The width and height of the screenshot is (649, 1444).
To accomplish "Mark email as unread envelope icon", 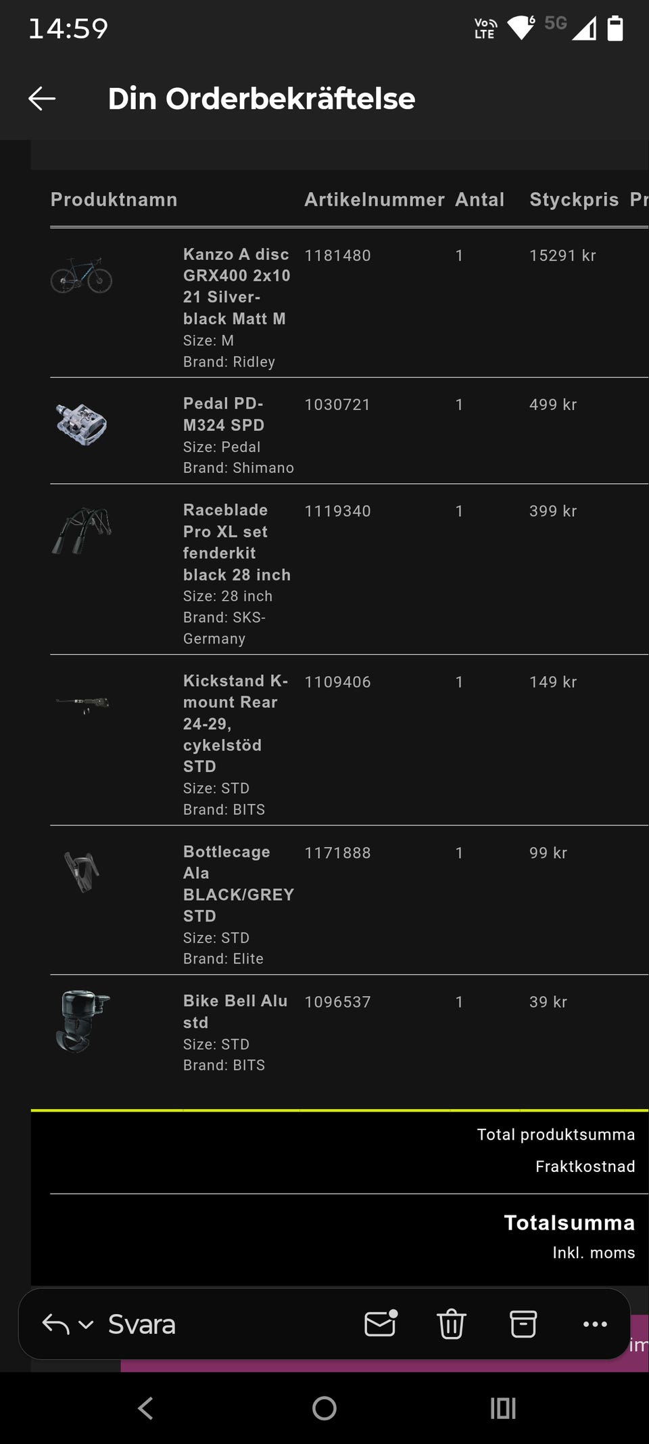I will [381, 1324].
